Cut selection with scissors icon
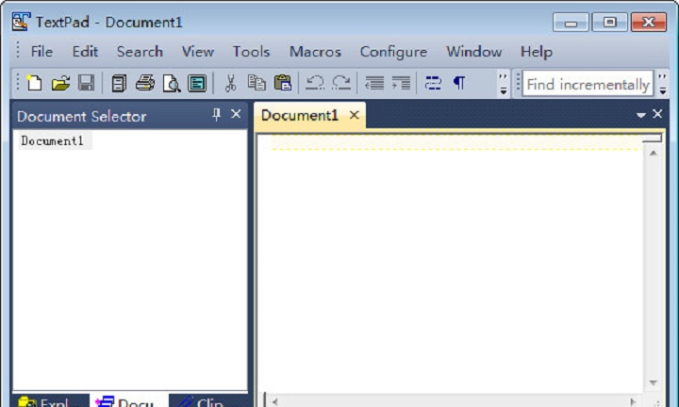679x407 pixels. pyautogui.click(x=230, y=83)
